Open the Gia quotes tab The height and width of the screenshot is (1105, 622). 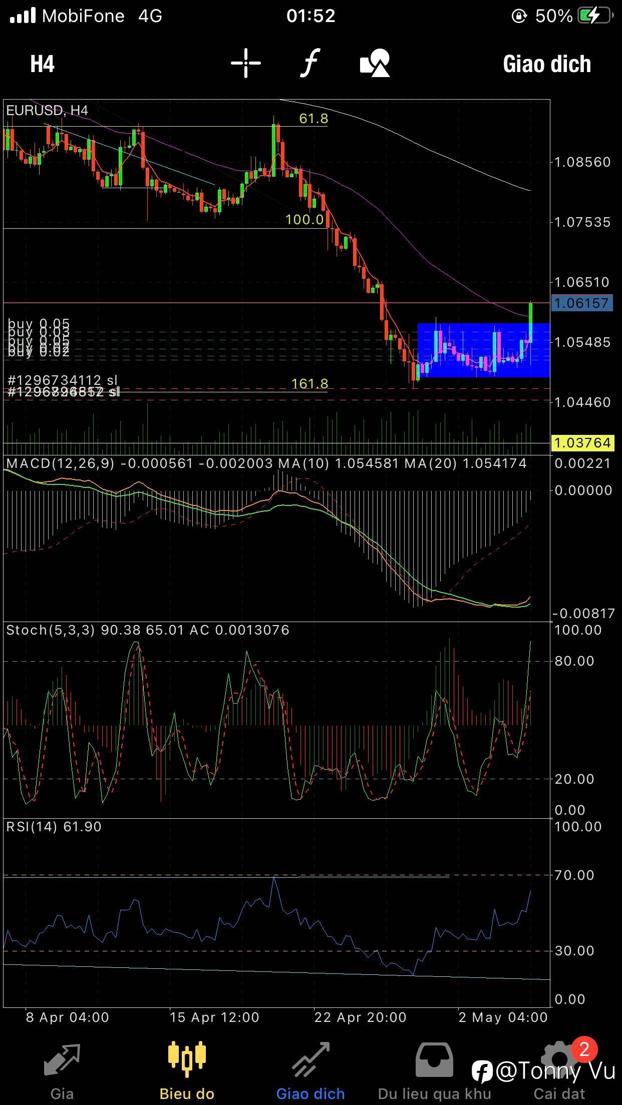point(62,1071)
